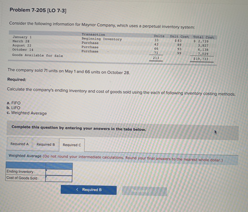Click the sentence about units sold on May 1
The height and width of the screenshot is (212, 248).
coord(69,71)
